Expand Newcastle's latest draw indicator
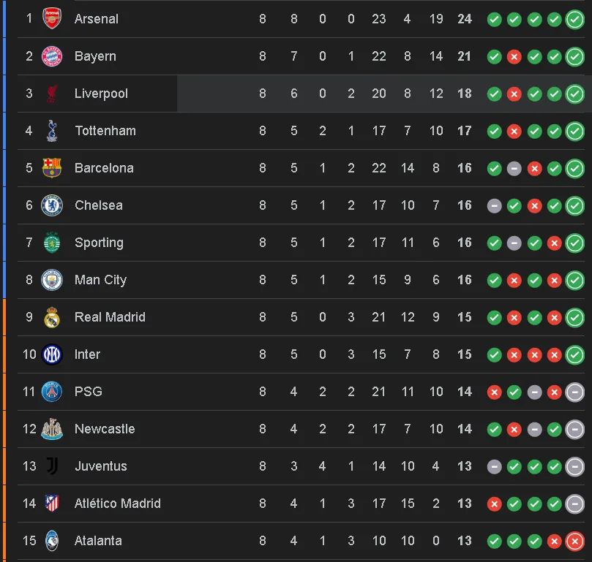Image resolution: width=592 pixels, height=562 pixels. pyautogui.click(x=573, y=429)
